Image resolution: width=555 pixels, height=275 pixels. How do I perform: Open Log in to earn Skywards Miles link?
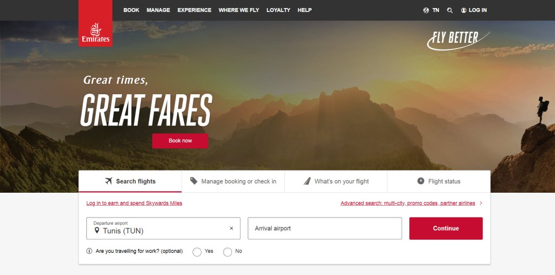point(134,203)
